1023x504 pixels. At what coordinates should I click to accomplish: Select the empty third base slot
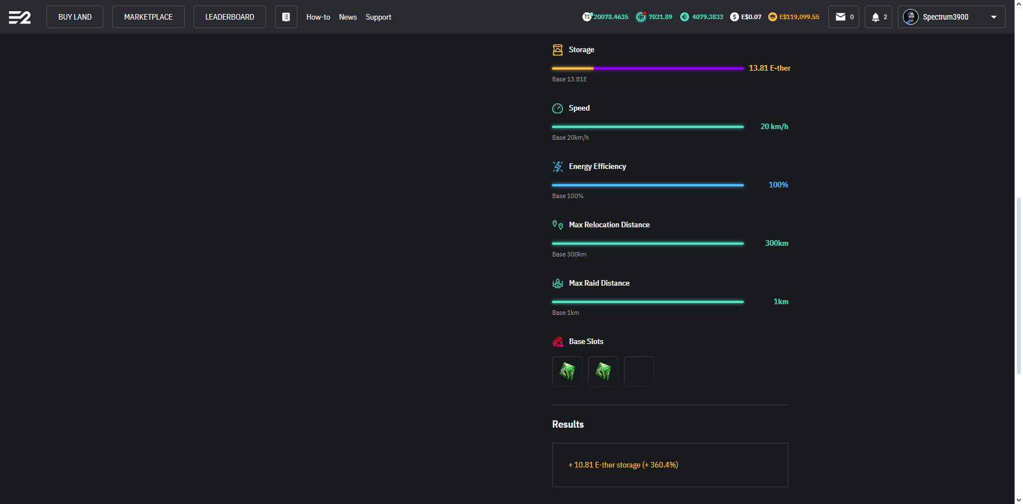(x=639, y=372)
